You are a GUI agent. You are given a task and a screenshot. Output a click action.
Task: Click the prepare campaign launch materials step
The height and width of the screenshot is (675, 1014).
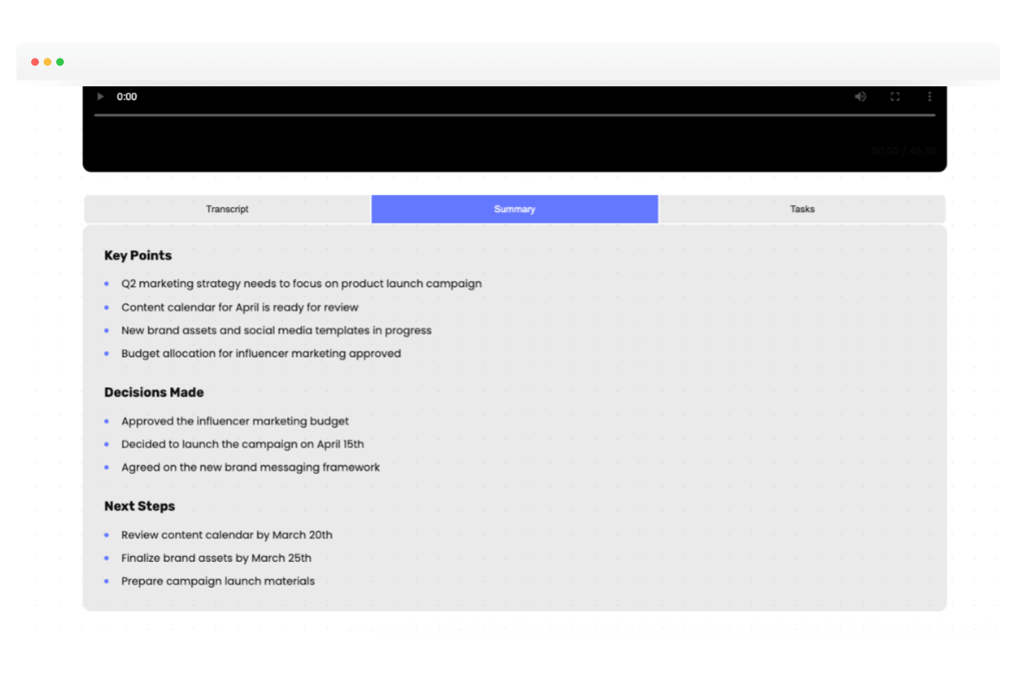click(217, 581)
